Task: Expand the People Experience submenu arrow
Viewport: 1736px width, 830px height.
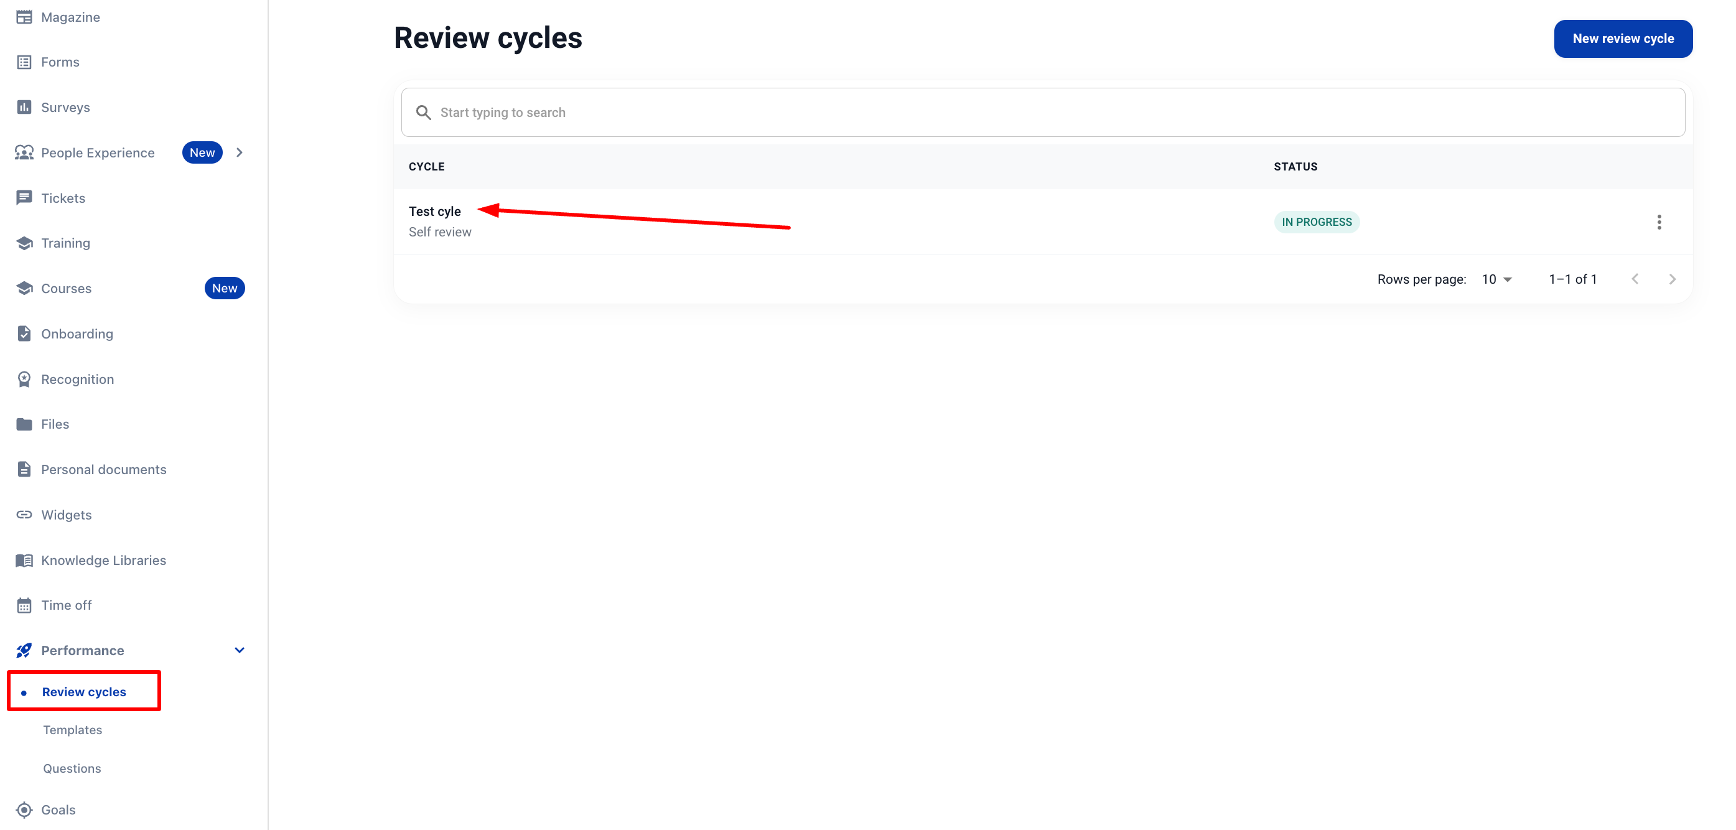Action: pyautogui.click(x=239, y=153)
